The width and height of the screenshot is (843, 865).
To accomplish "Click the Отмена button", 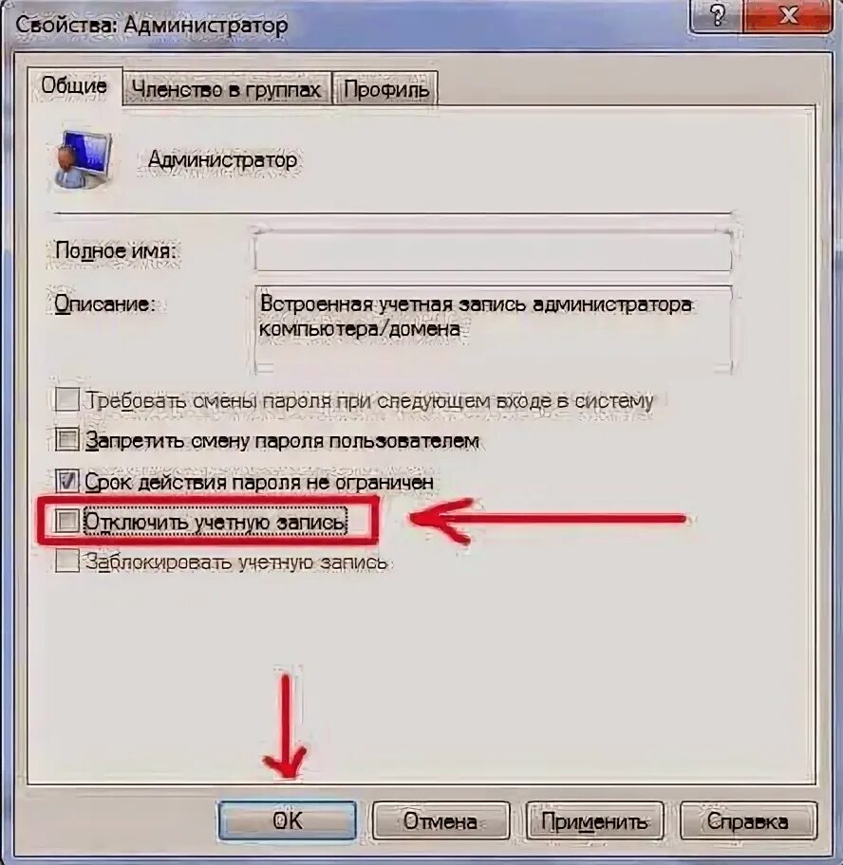I will 440,820.
